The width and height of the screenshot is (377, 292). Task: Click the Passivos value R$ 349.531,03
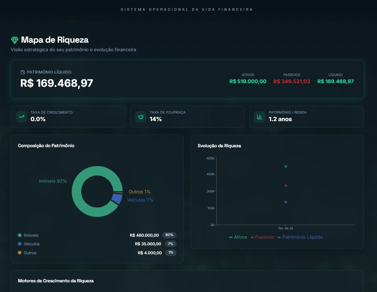point(292,81)
